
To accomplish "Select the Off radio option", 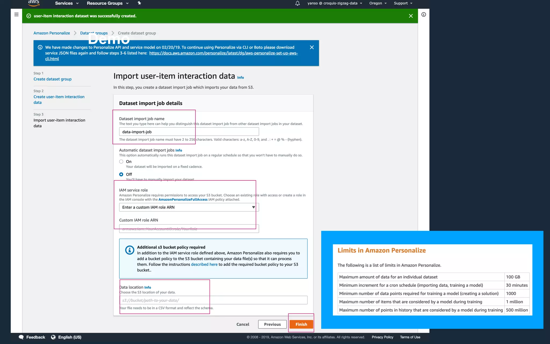I will click(121, 174).
